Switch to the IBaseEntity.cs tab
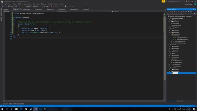Image resolution: width=197 pixels, height=111 pixels. pyautogui.click(x=62, y=9)
